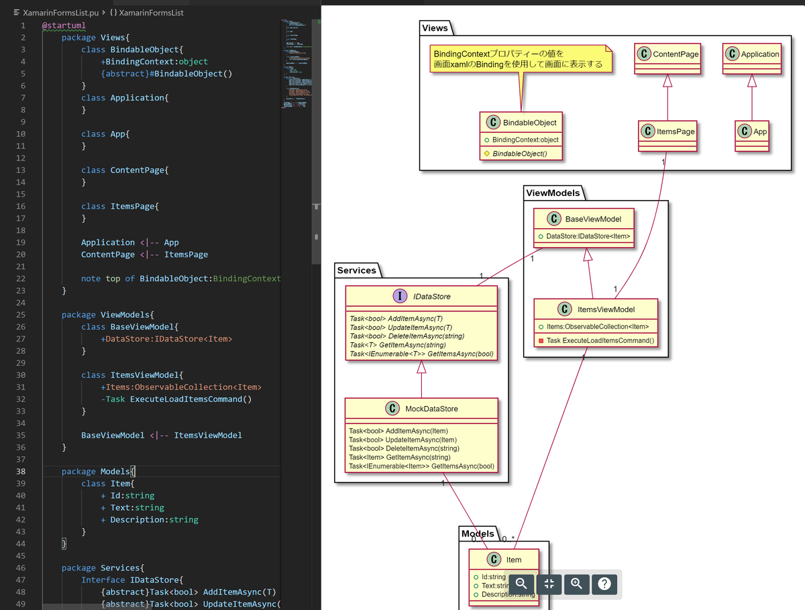Click protected diamond icon beside BindableObject()

[487, 154]
